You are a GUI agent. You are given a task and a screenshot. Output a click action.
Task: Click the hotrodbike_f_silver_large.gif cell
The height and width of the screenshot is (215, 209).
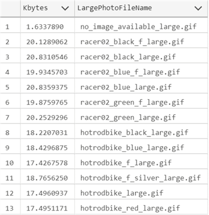[x=140, y=178]
